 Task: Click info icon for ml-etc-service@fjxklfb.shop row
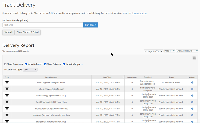[192, 89]
